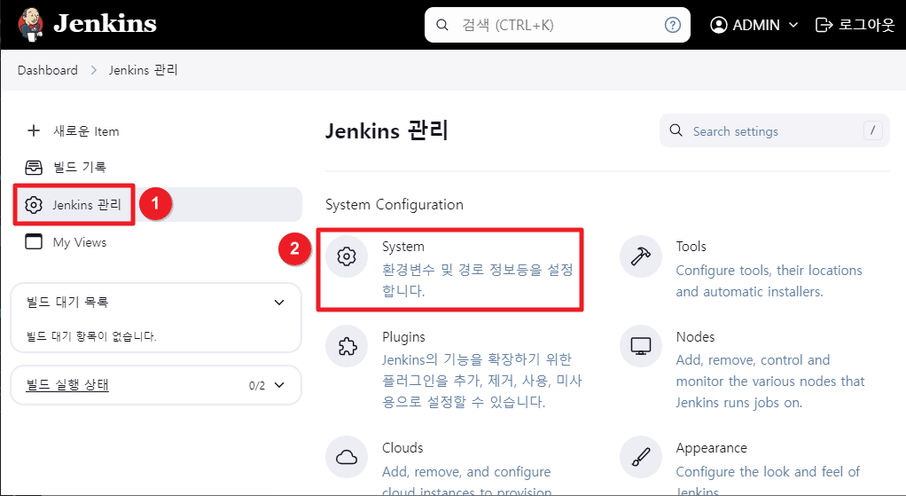Click the Tools hammer icon

641,256
